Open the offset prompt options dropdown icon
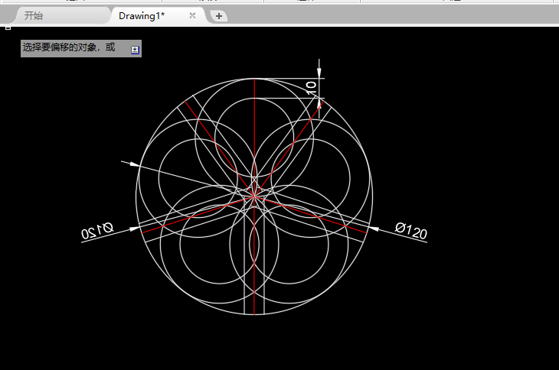The height and width of the screenshot is (370, 559). click(135, 50)
